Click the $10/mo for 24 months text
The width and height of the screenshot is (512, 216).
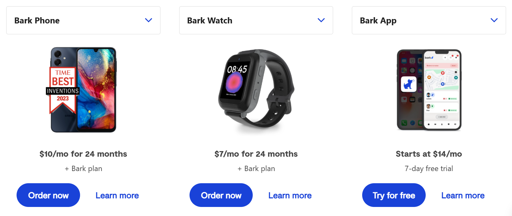(x=83, y=154)
